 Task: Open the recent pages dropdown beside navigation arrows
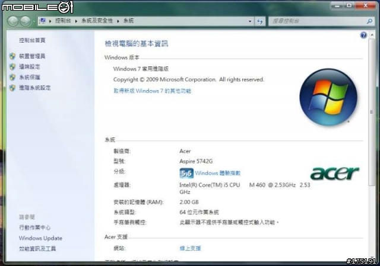pyautogui.click(x=33, y=21)
